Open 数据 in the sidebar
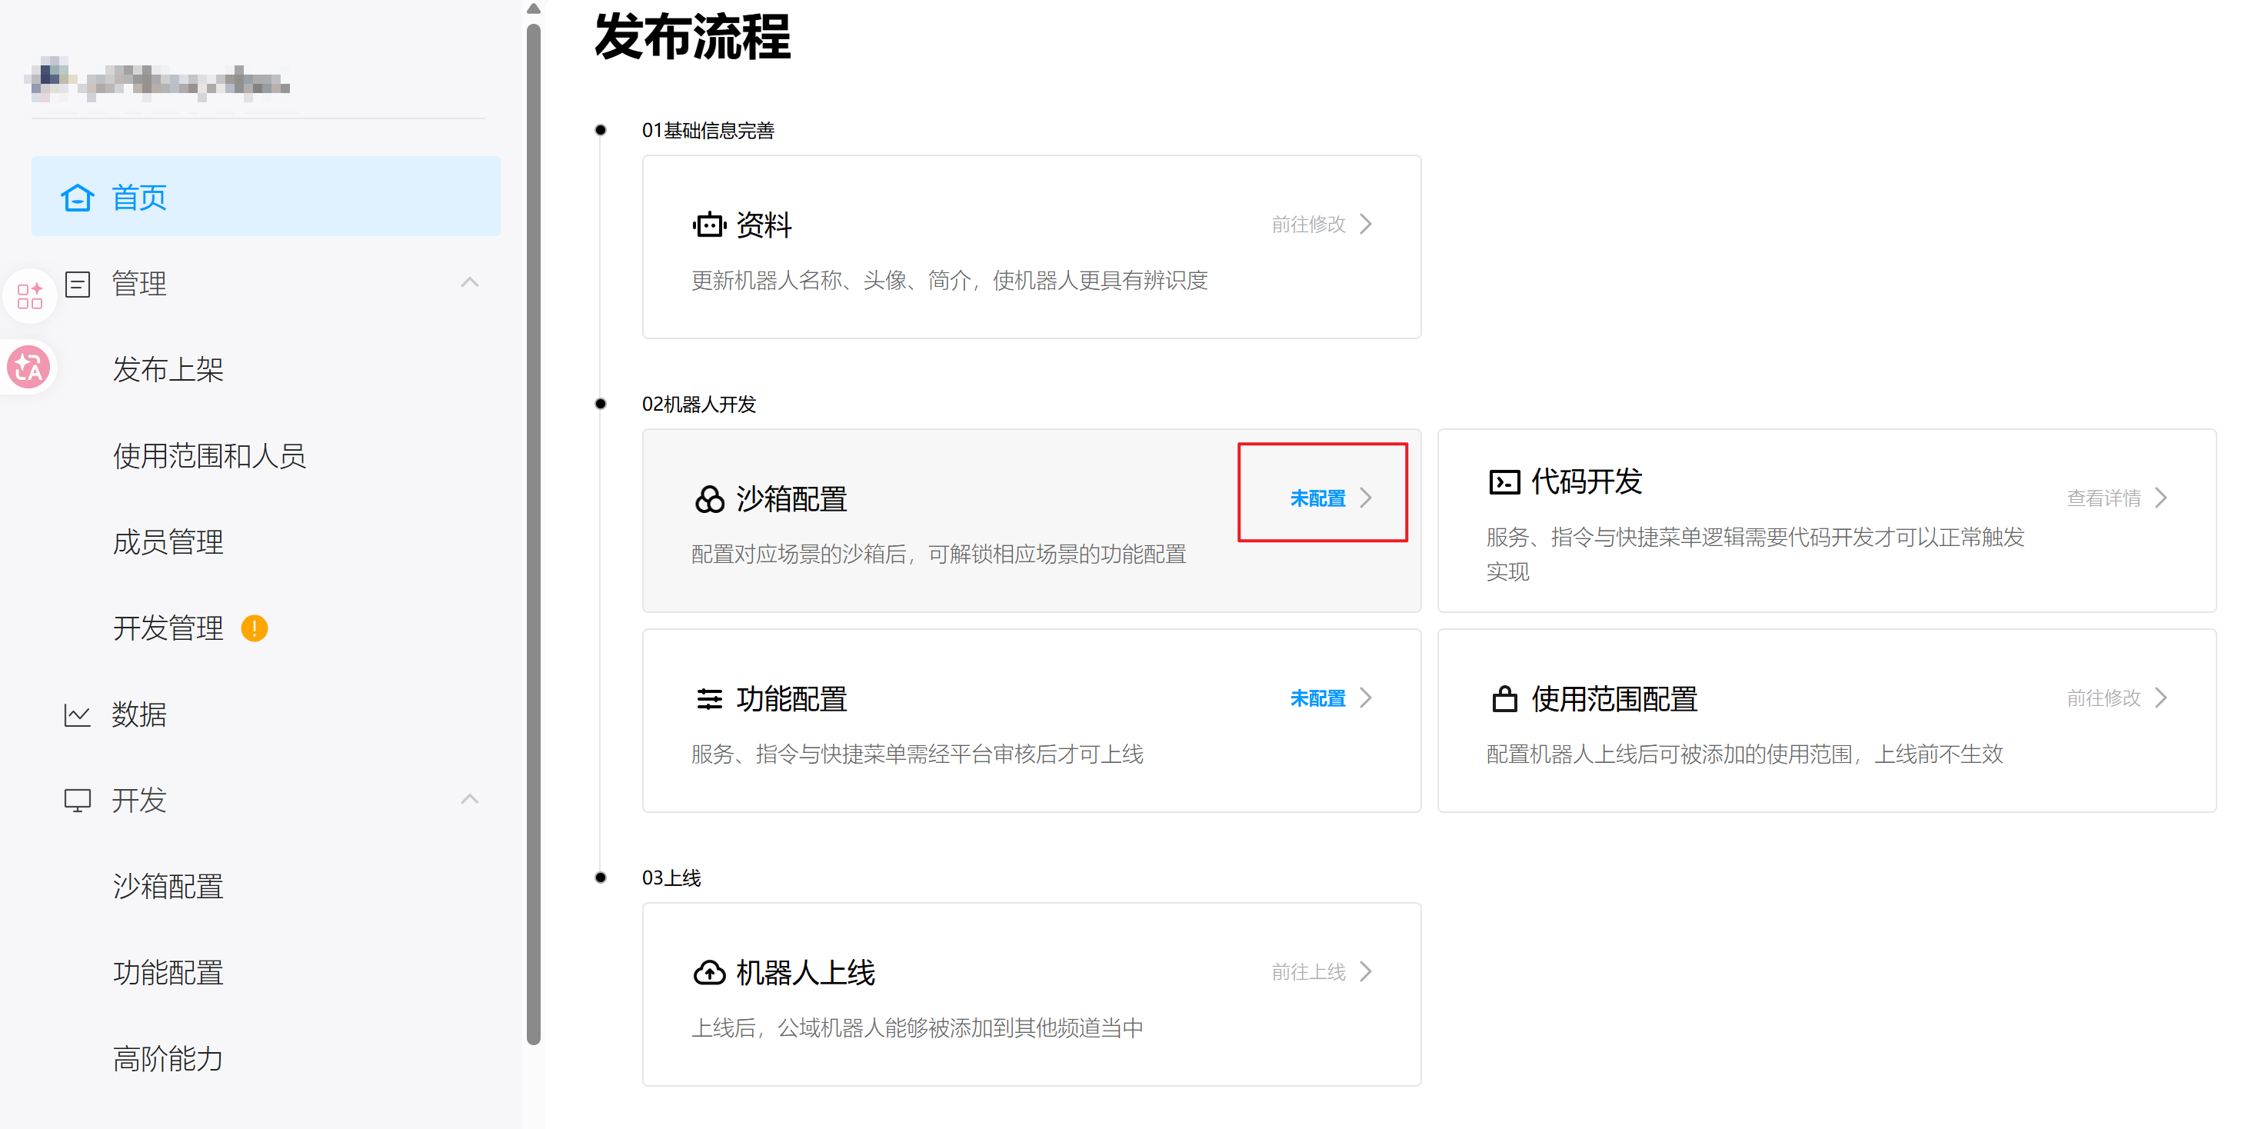 (x=138, y=714)
